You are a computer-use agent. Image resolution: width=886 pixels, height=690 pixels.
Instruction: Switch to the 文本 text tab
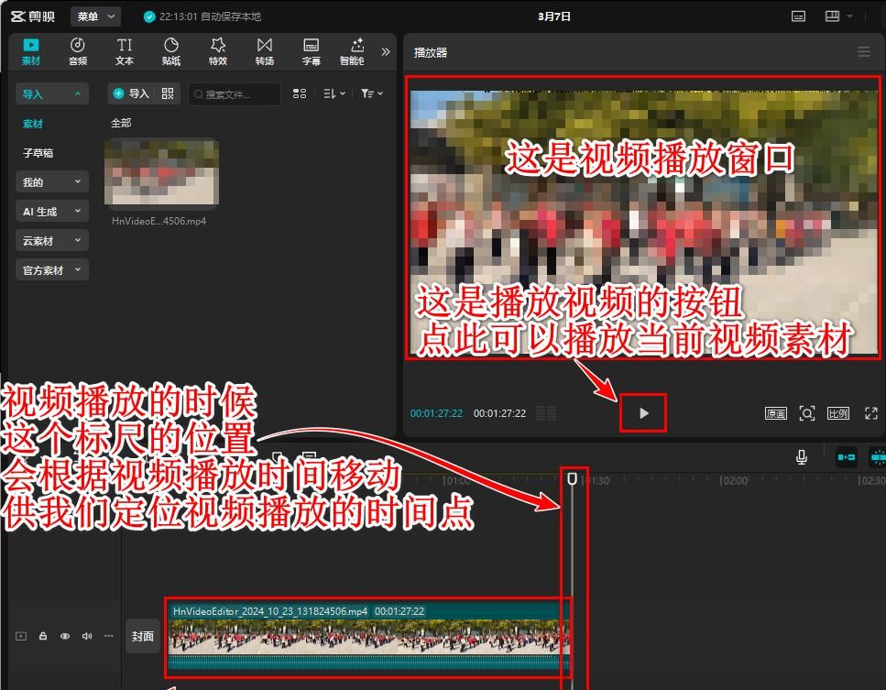click(125, 51)
